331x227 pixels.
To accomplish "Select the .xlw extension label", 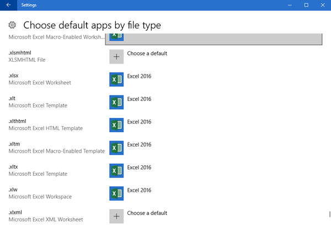I will 13,190.
